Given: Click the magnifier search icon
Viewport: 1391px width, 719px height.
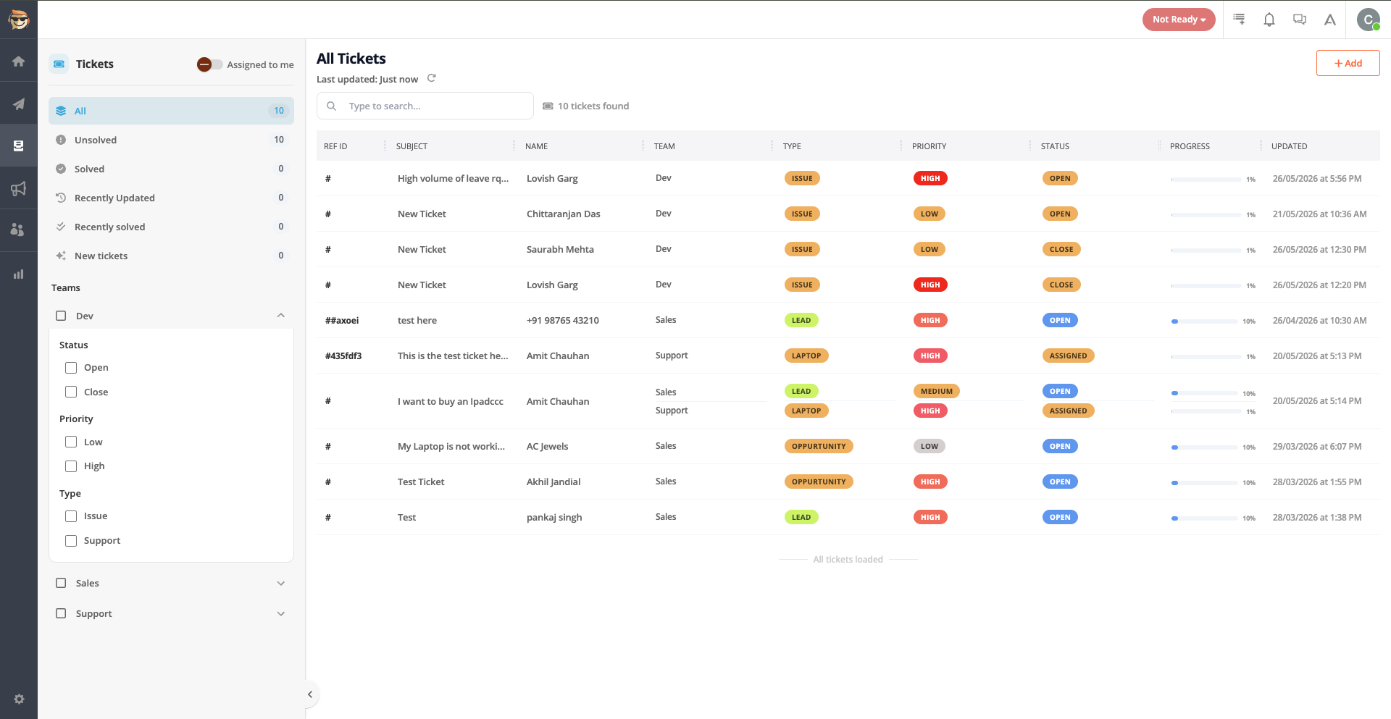Looking at the screenshot, I should click(x=331, y=106).
